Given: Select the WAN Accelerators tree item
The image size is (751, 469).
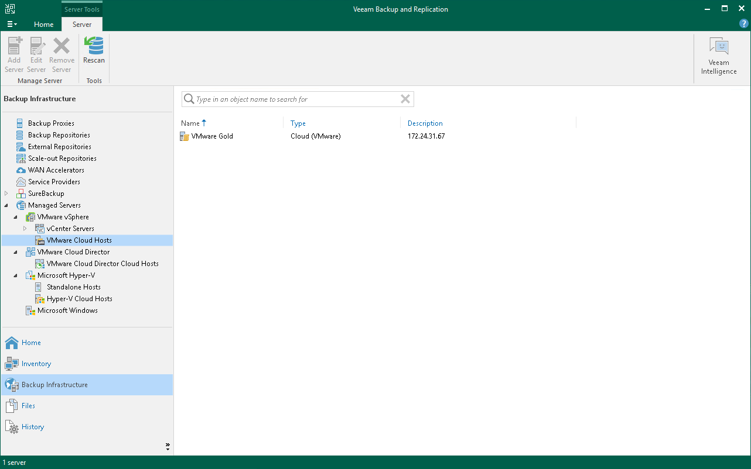Looking at the screenshot, I should click(x=56, y=170).
